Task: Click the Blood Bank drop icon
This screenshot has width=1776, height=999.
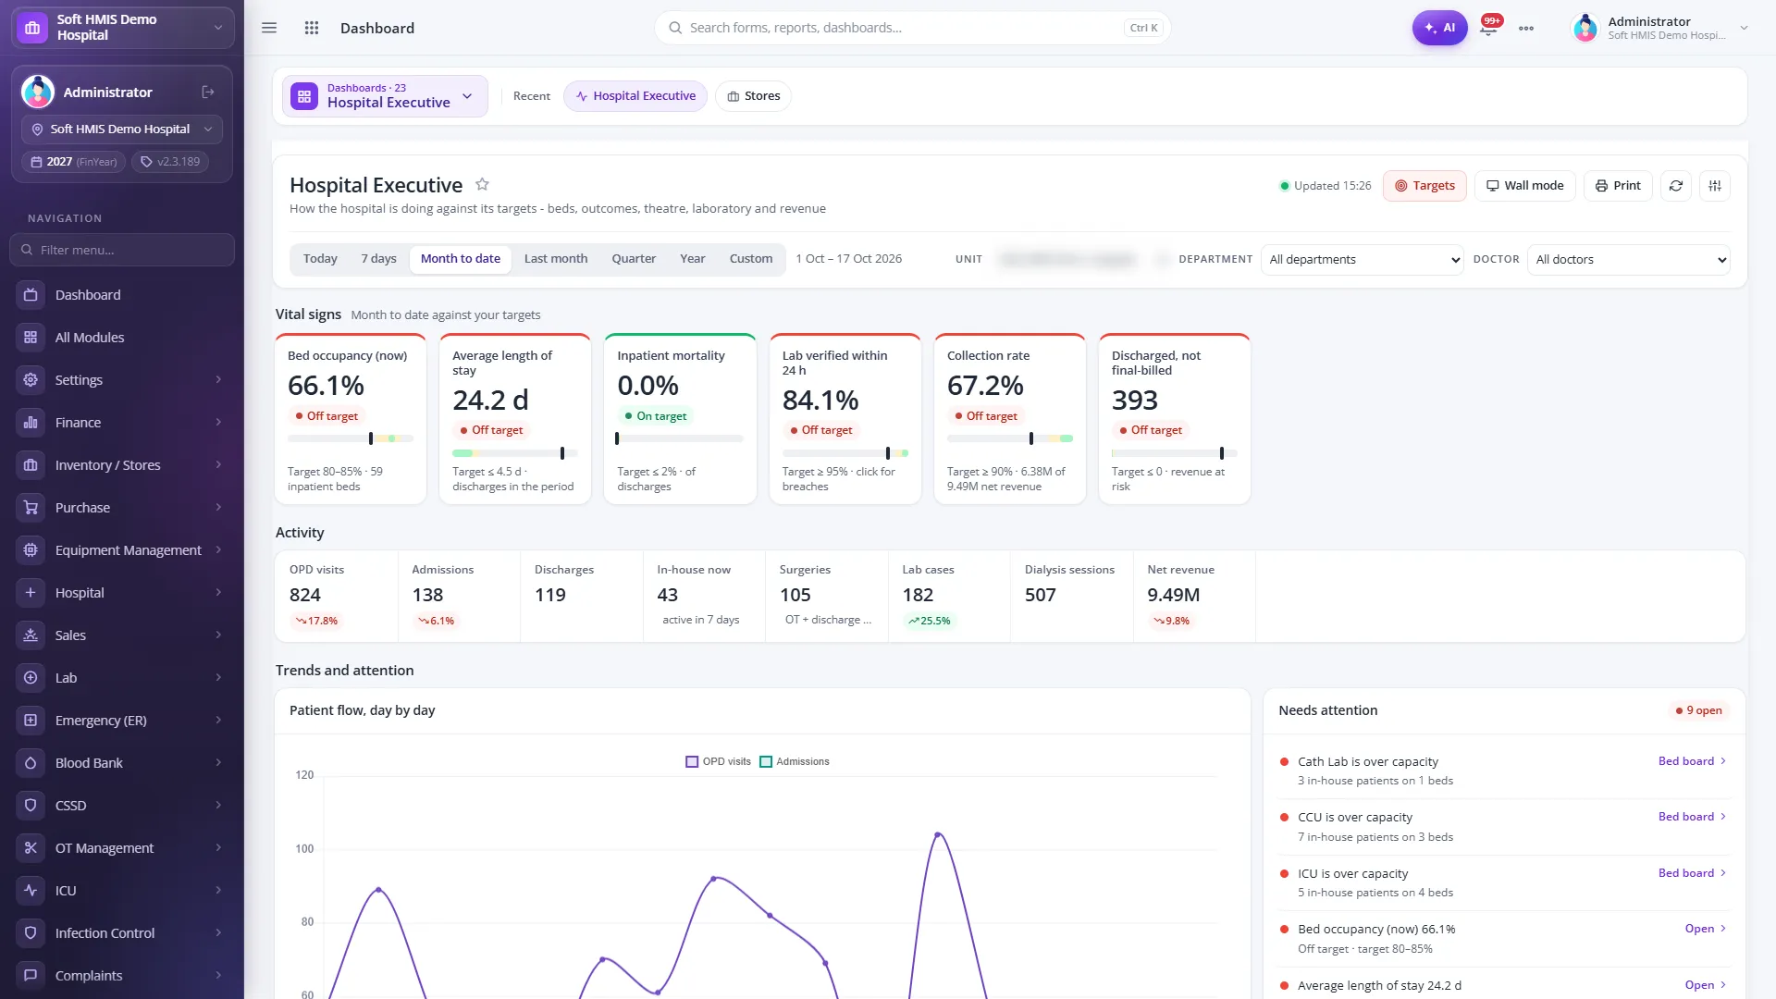Action: [31, 763]
